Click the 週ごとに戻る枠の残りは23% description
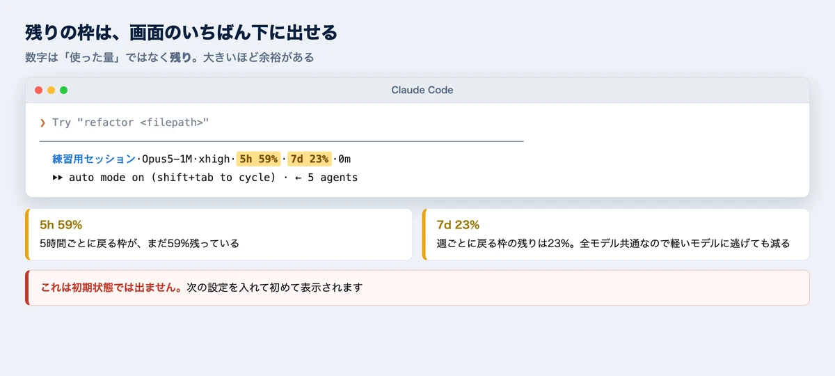Image resolution: width=835 pixels, height=376 pixels. (613, 244)
